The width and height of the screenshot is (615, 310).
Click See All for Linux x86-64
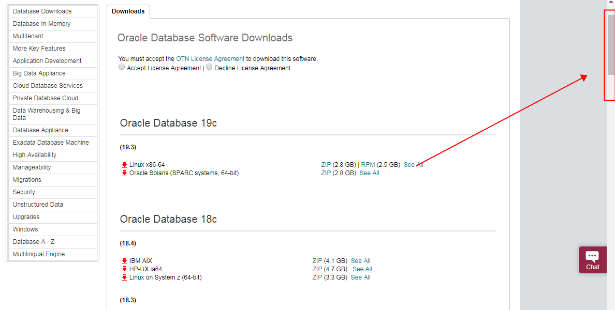click(414, 165)
